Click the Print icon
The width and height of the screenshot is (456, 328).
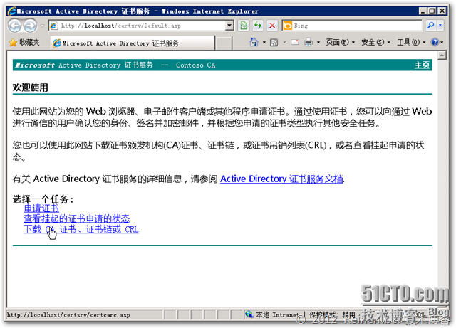[309, 43]
